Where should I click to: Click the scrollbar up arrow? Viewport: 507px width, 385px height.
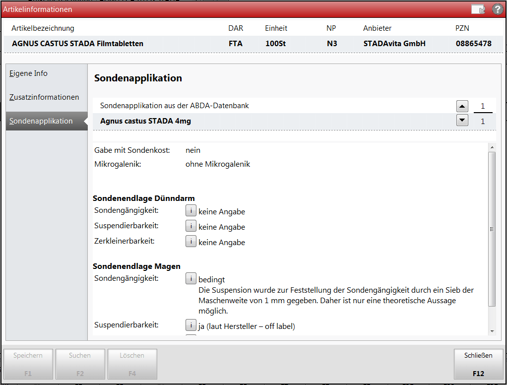click(x=492, y=147)
